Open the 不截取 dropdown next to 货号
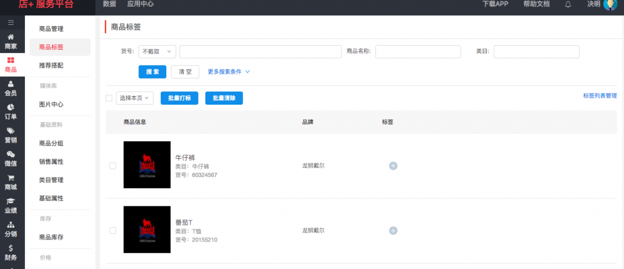 [157, 52]
